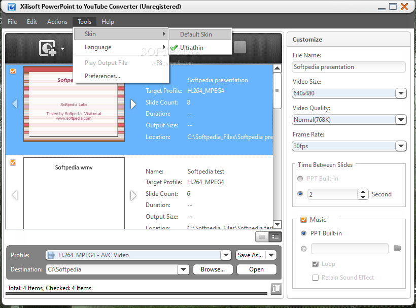Click the log panel icon in status bar
The image size is (416, 308).
click(x=276, y=288)
